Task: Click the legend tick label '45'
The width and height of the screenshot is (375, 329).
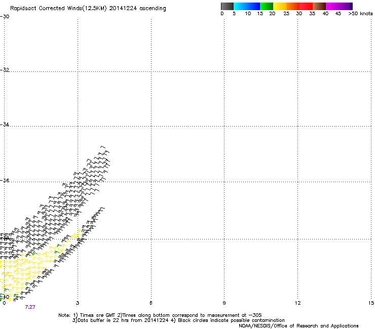Action: click(x=338, y=14)
